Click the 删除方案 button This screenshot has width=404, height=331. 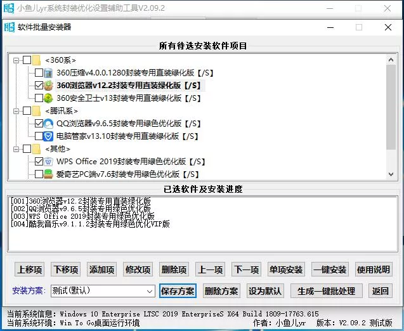[221, 291]
